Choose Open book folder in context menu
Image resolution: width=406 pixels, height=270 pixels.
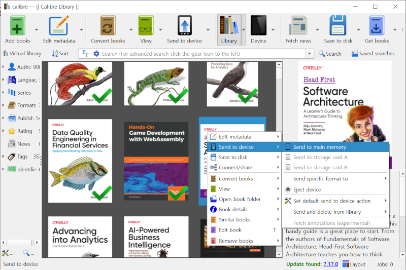coord(245,199)
